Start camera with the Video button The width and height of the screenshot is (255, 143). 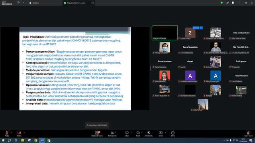(x=19, y=134)
